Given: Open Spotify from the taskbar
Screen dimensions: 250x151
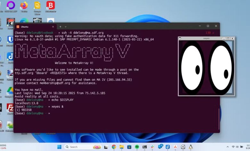Looking at the screenshot, I should click(x=137, y=147).
